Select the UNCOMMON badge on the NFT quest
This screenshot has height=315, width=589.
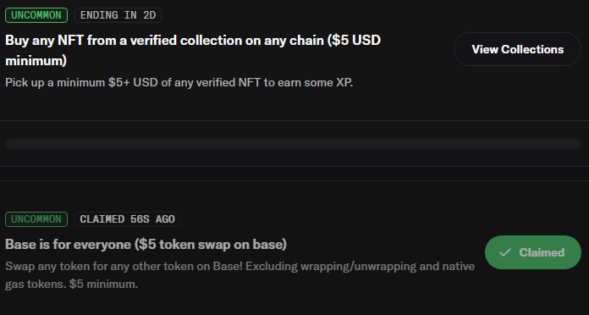[36, 15]
